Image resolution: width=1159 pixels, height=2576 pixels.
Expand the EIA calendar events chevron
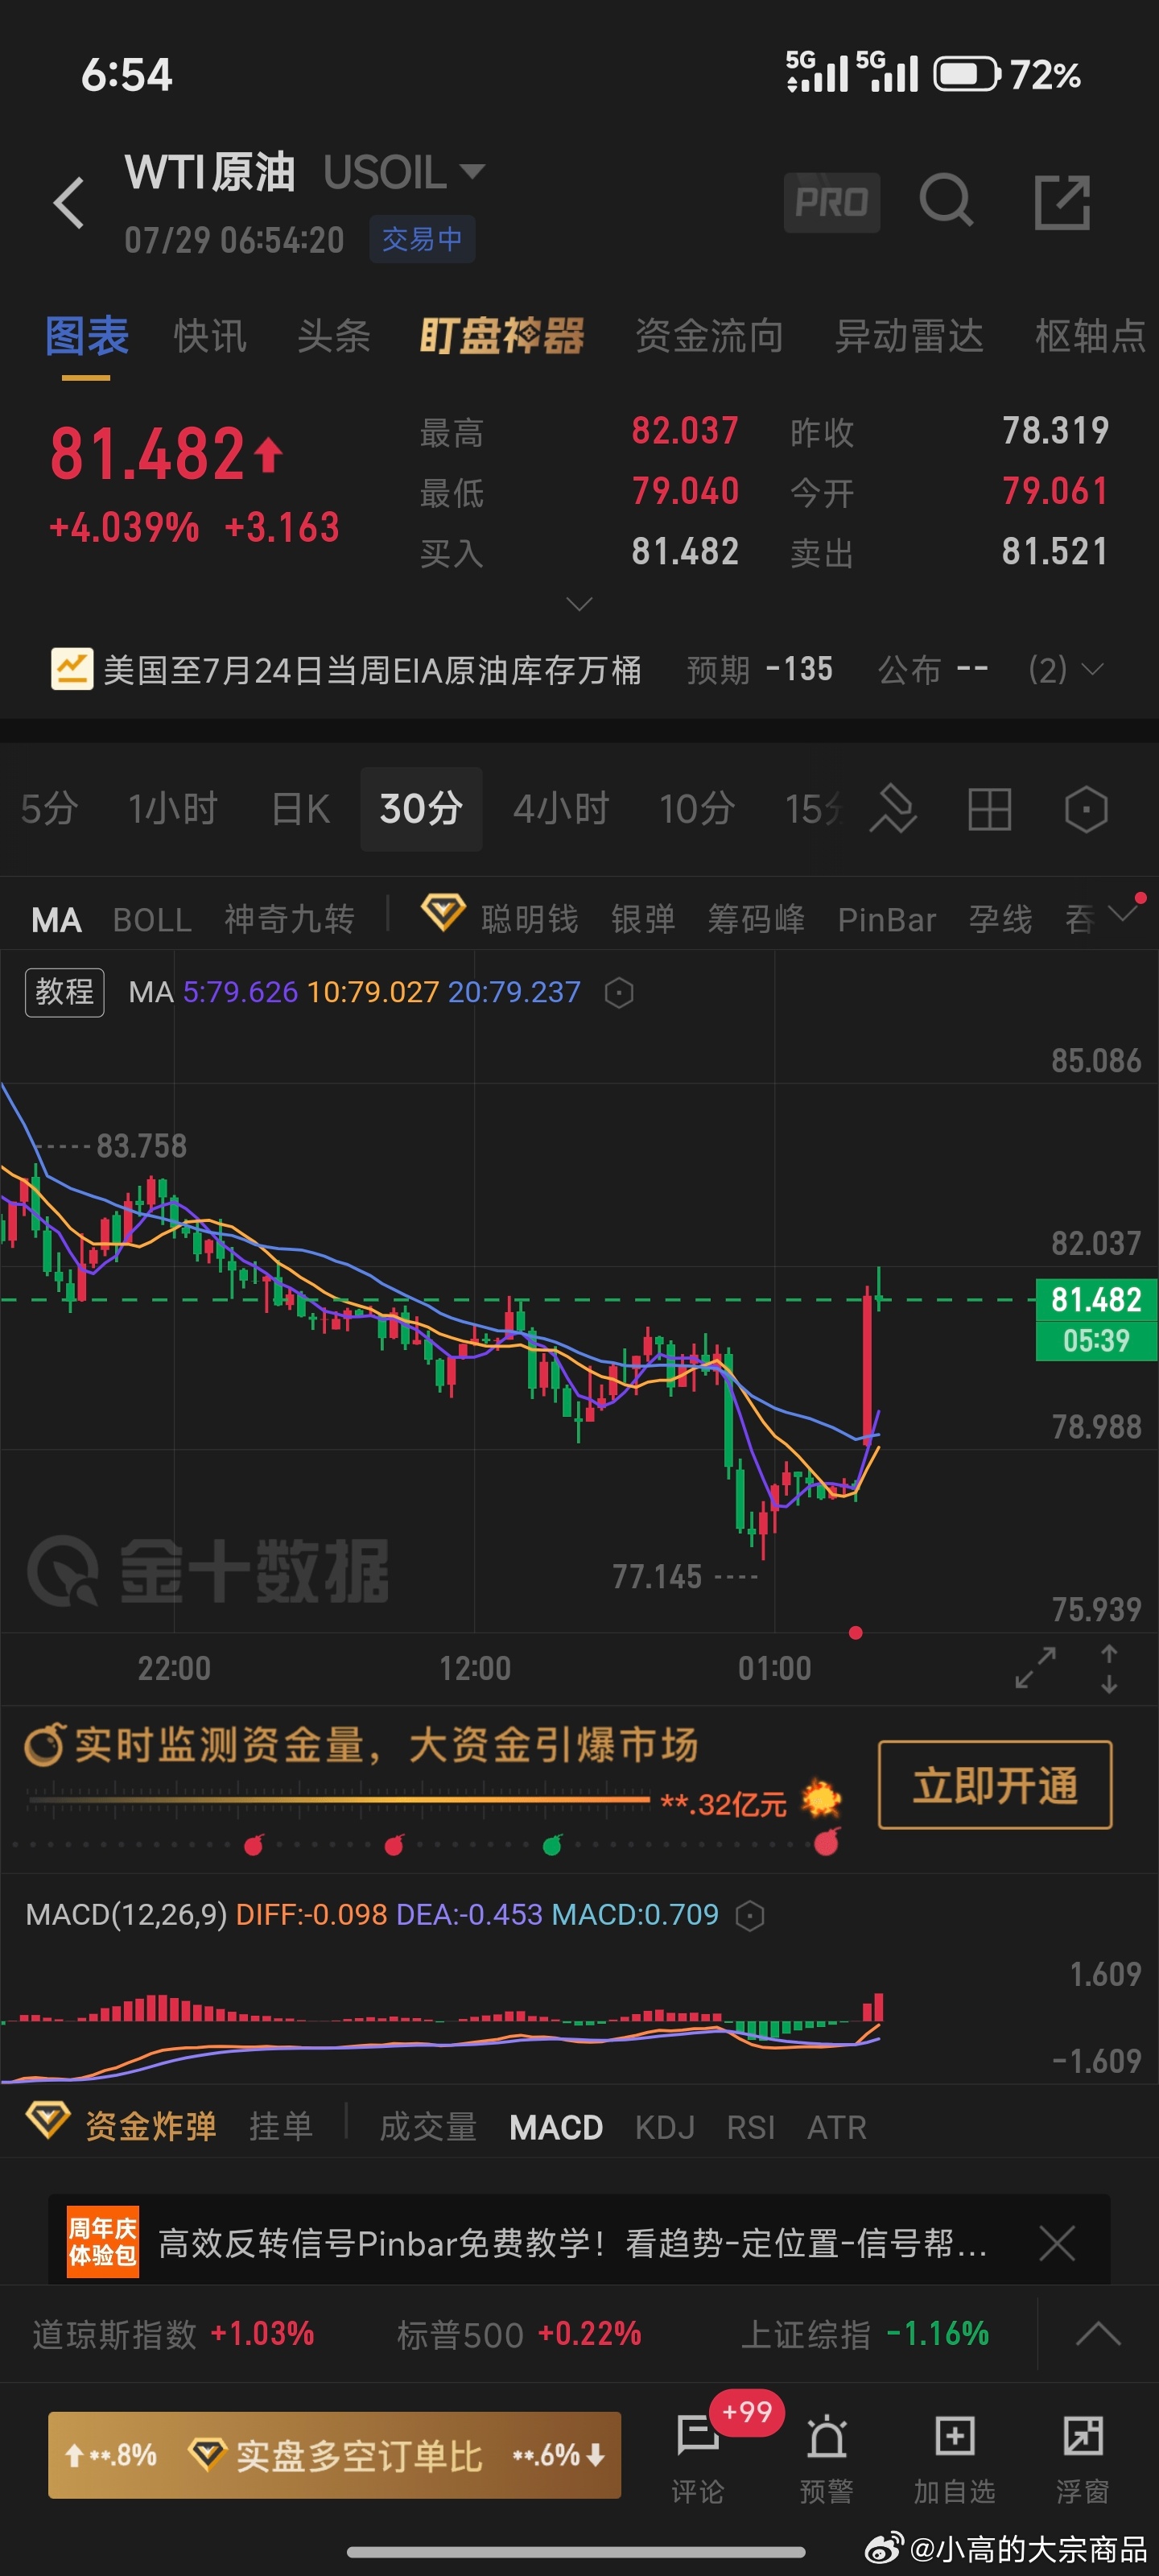click(1092, 669)
